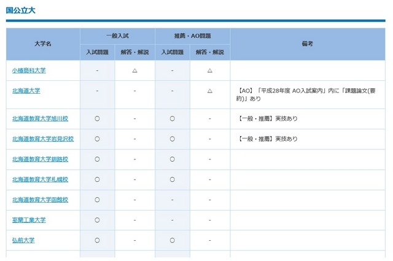Click 札幌校 推薦・AO 入試問題 circle
The height and width of the screenshot is (261, 393).
[x=173, y=180]
